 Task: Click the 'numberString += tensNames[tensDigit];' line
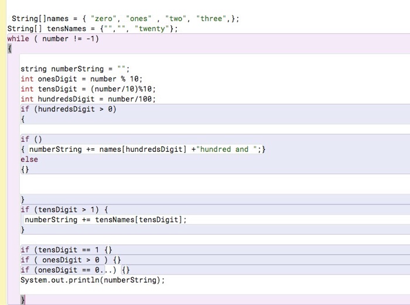click(105, 219)
